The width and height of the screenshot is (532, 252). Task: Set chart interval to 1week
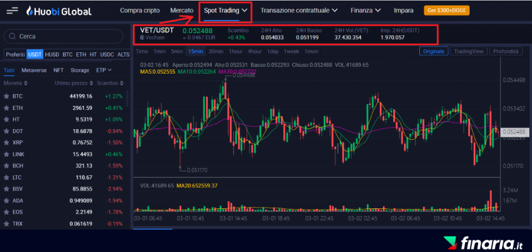[x=291, y=51]
